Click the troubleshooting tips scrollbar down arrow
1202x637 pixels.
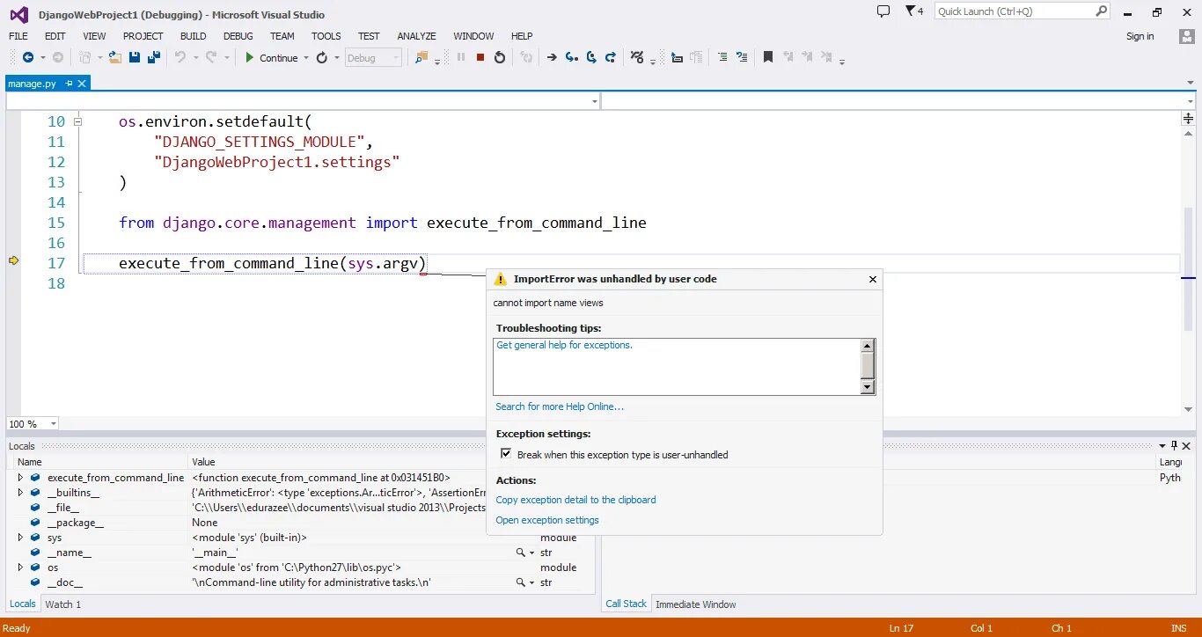[868, 387]
